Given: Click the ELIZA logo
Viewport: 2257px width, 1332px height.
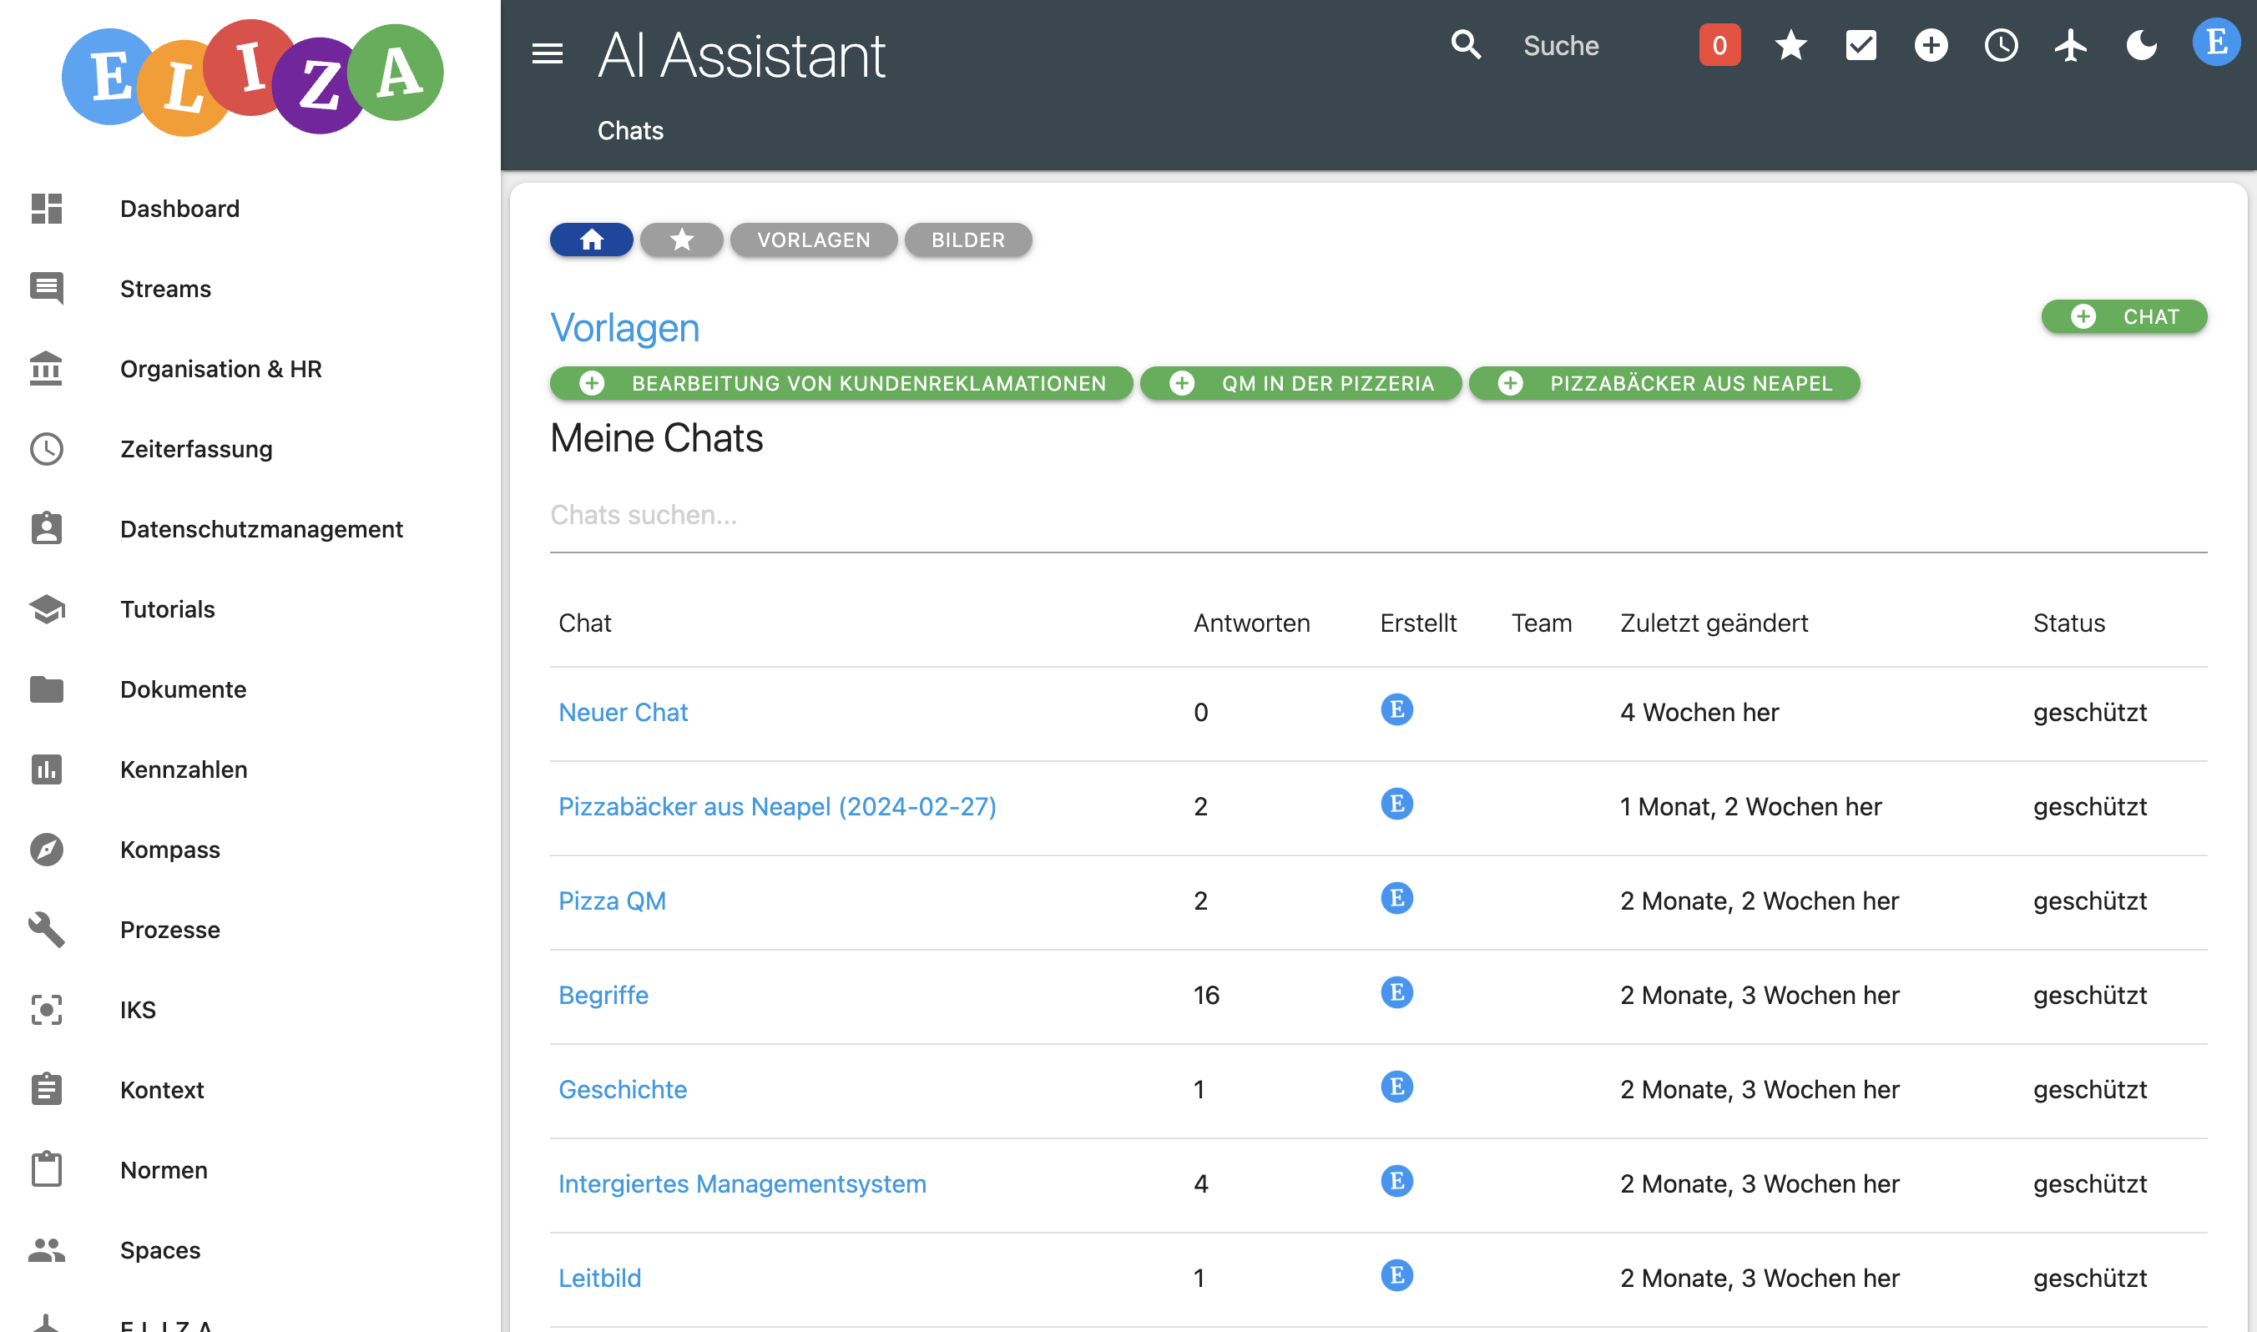Looking at the screenshot, I should pos(252,77).
